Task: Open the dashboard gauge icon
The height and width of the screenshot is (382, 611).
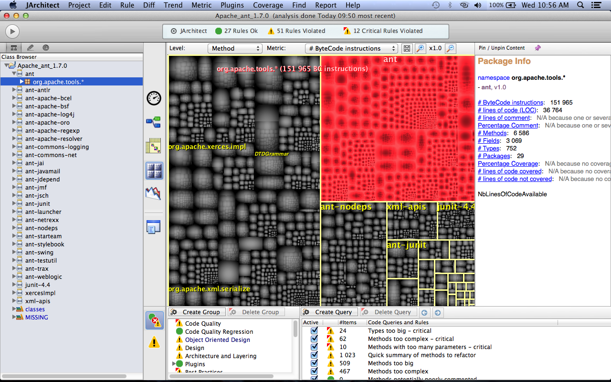Action: 154,98
